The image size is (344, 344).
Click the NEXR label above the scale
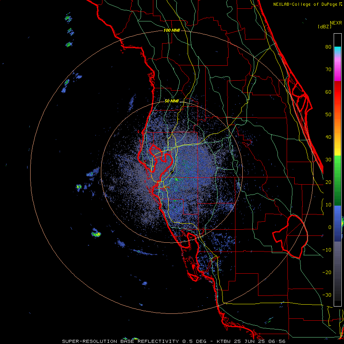[x=336, y=23]
